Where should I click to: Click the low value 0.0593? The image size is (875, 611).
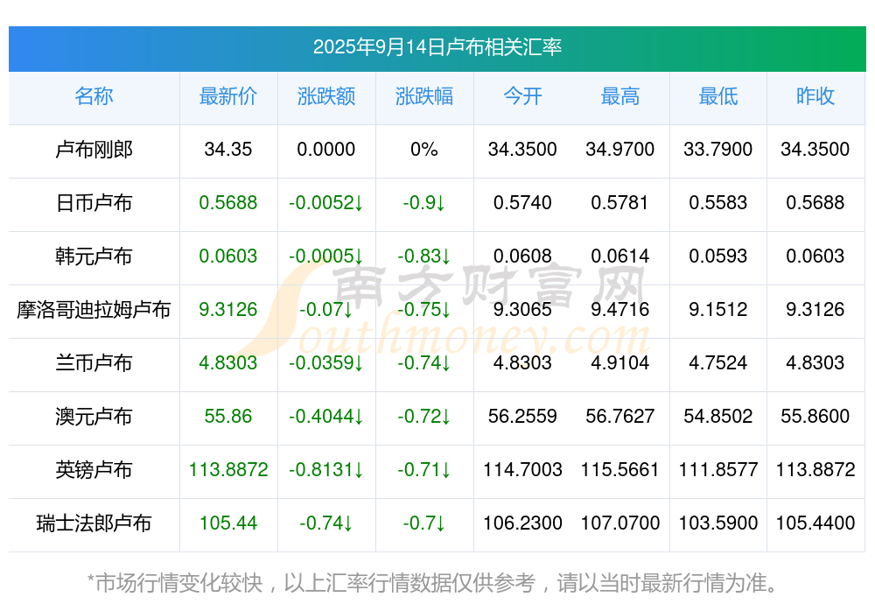tap(718, 256)
